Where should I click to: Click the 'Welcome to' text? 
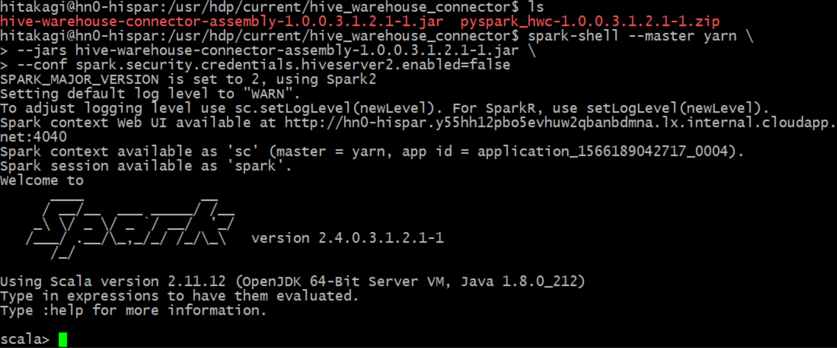coord(42,180)
